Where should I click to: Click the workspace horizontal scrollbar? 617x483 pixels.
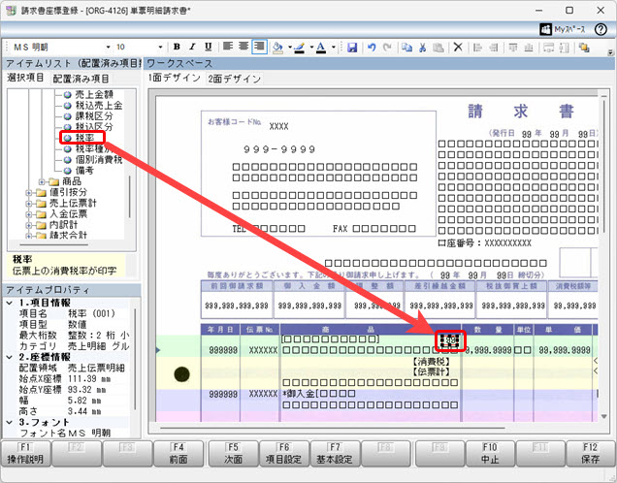(333, 428)
